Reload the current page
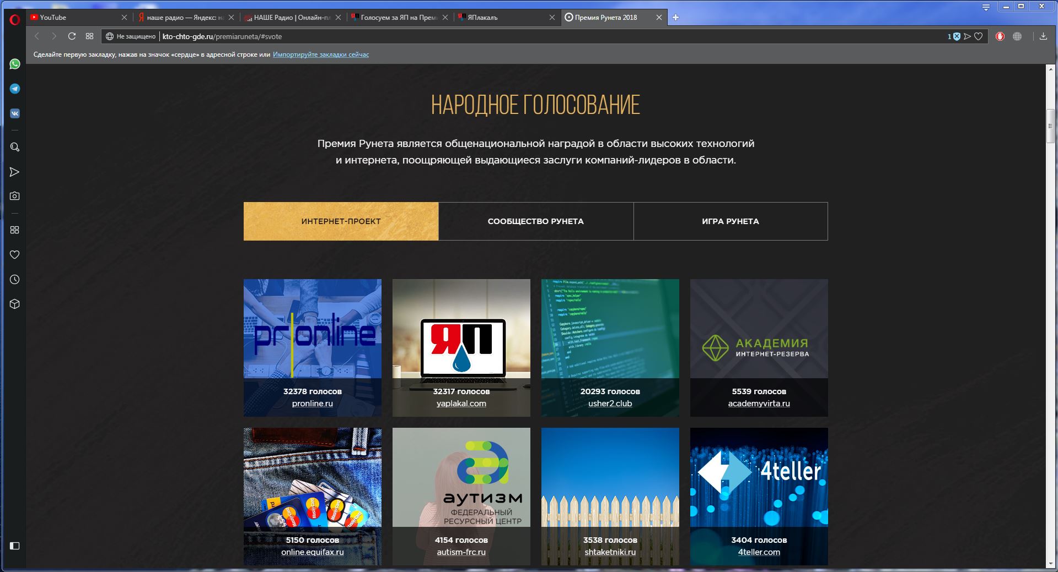The width and height of the screenshot is (1058, 572). (72, 36)
